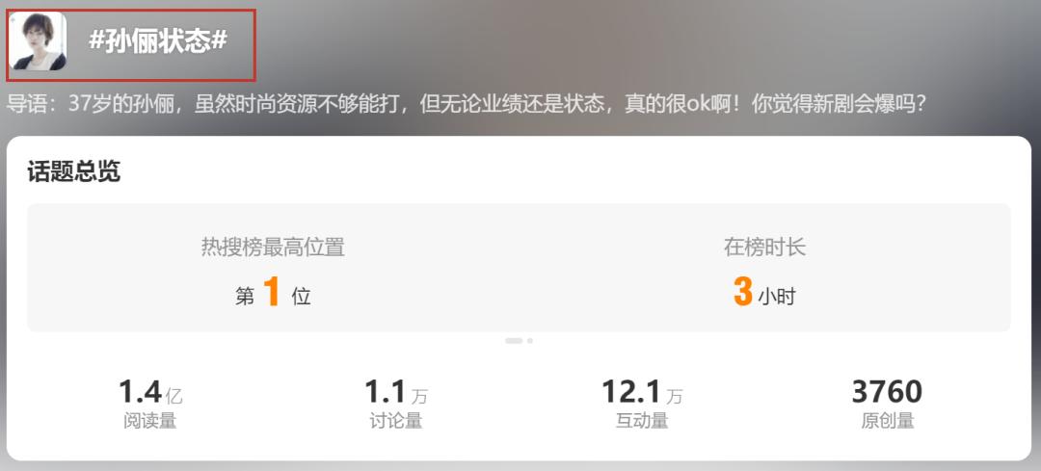Click the 阅读量 label
1041x471 pixels.
150,421
